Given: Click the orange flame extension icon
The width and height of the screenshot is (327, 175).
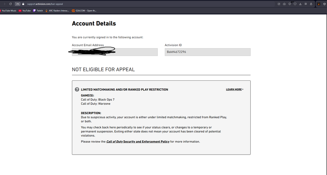Looking at the screenshot, I should coord(318,4).
